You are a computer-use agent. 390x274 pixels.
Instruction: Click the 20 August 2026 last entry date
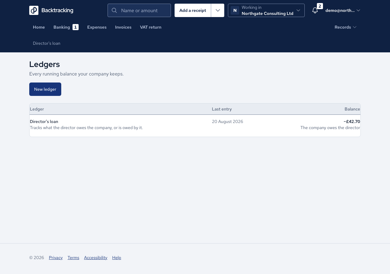pyautogui.click(x=228, y=121)
